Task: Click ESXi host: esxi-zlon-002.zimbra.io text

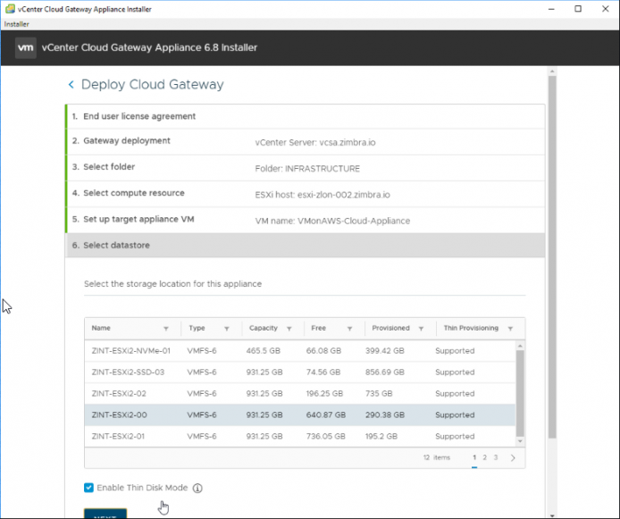Action: pyautogui.click(x=323, y=195)
